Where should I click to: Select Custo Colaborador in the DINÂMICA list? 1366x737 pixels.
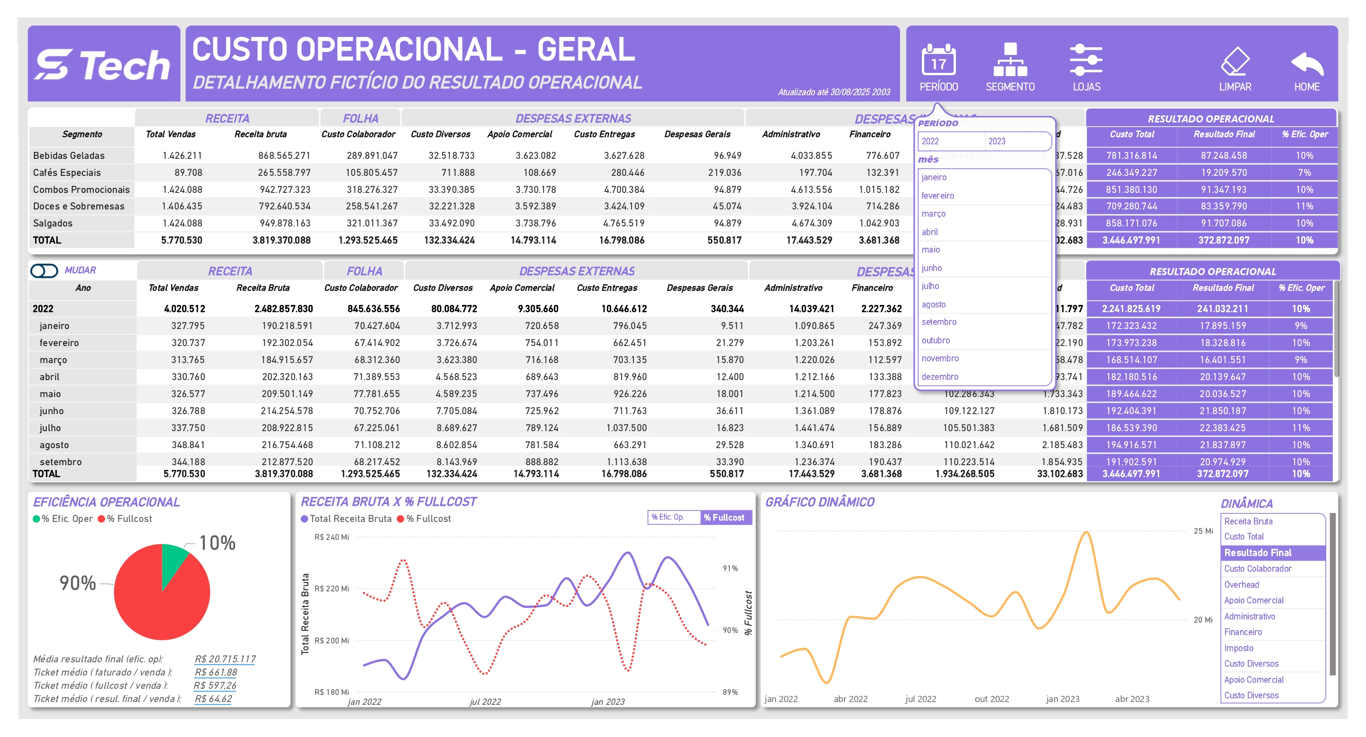(1257, 569)
